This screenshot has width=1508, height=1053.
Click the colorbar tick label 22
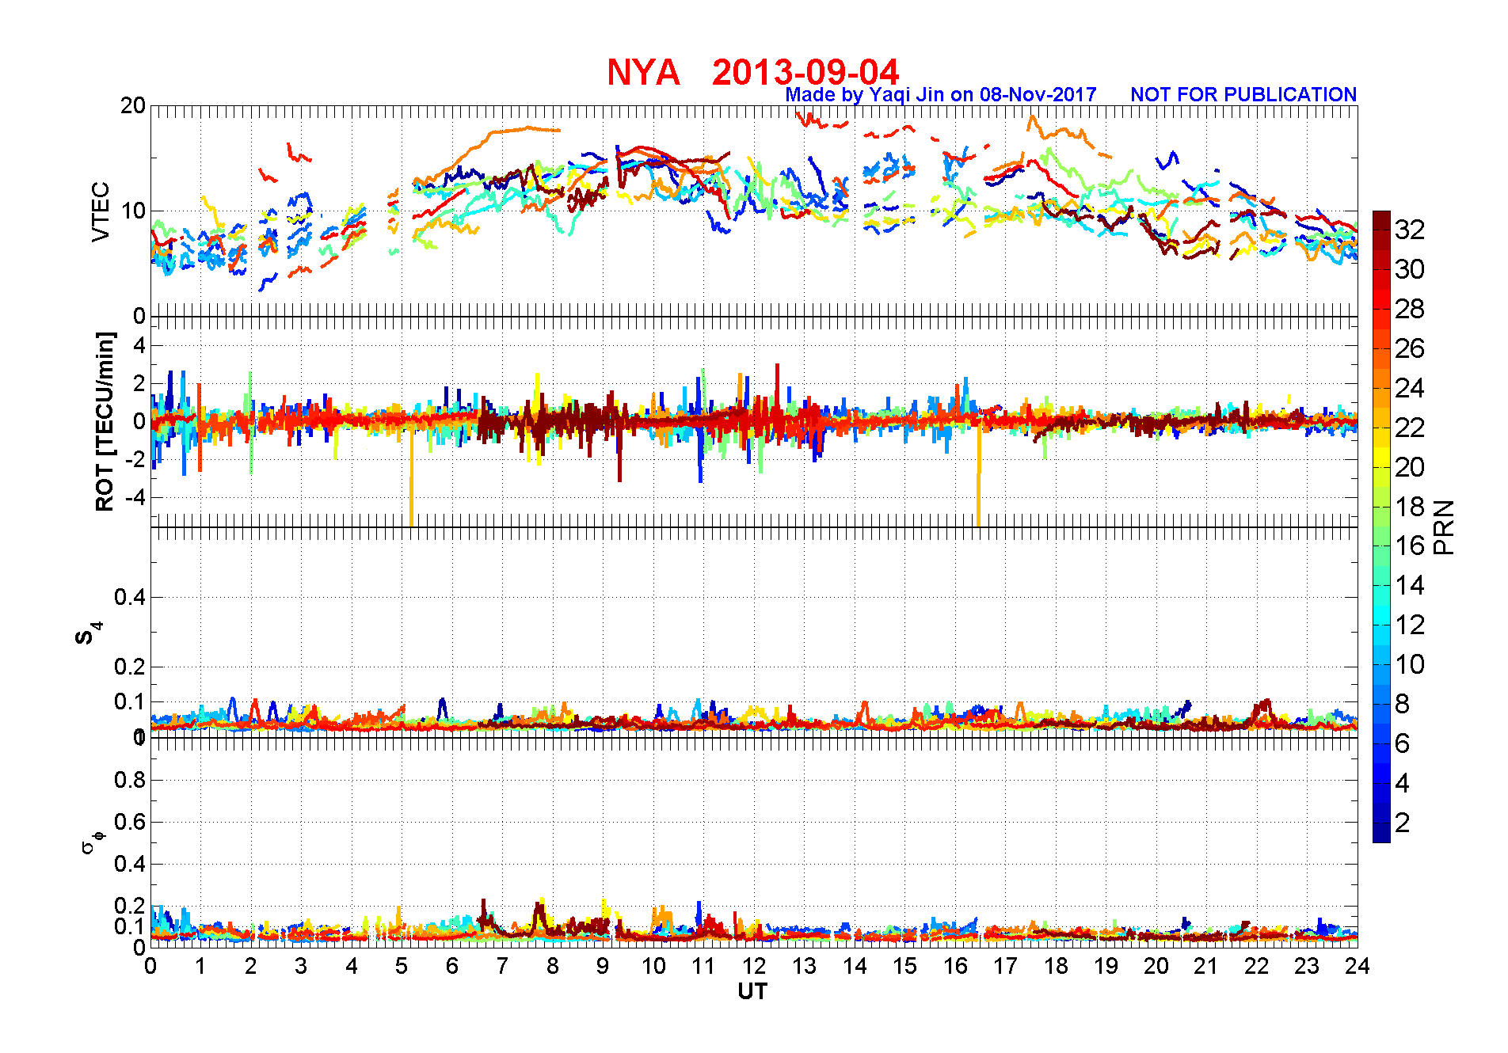(1410, 428)
